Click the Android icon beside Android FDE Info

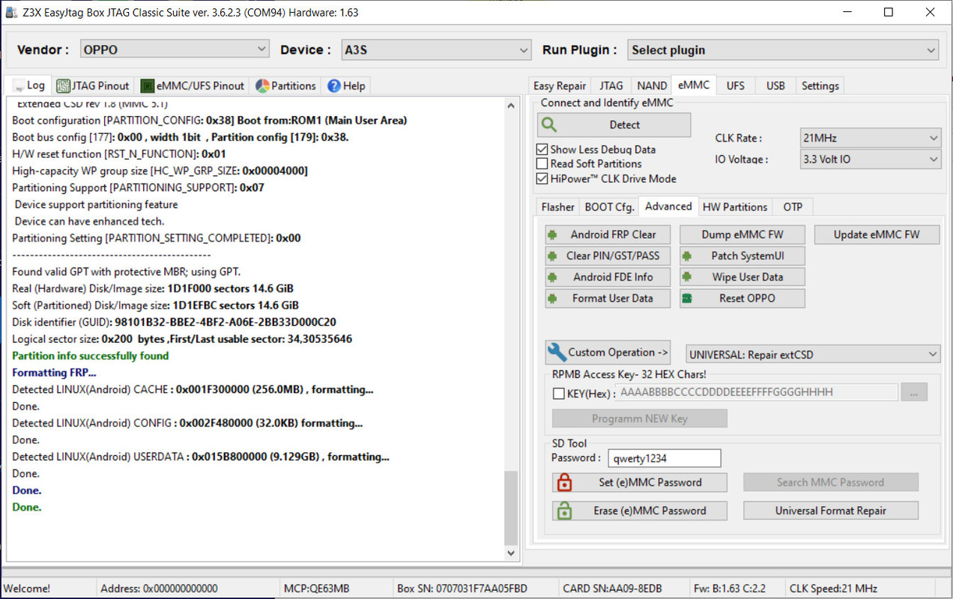(553, 277)
